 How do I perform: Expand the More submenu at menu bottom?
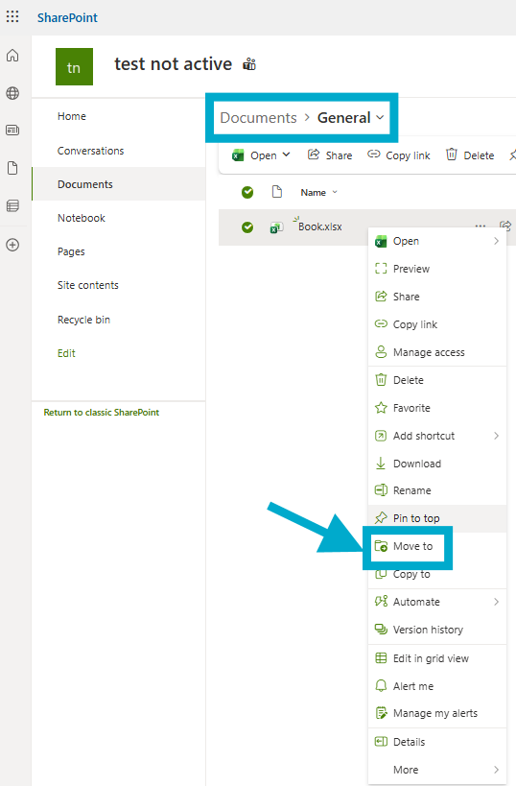(496, 770)
